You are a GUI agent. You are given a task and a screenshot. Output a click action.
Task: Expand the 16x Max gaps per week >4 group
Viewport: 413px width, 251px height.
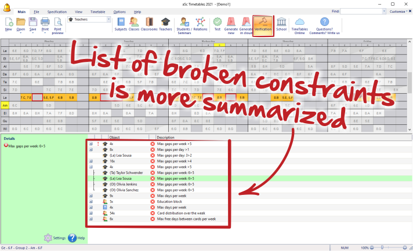click(91, 161)
